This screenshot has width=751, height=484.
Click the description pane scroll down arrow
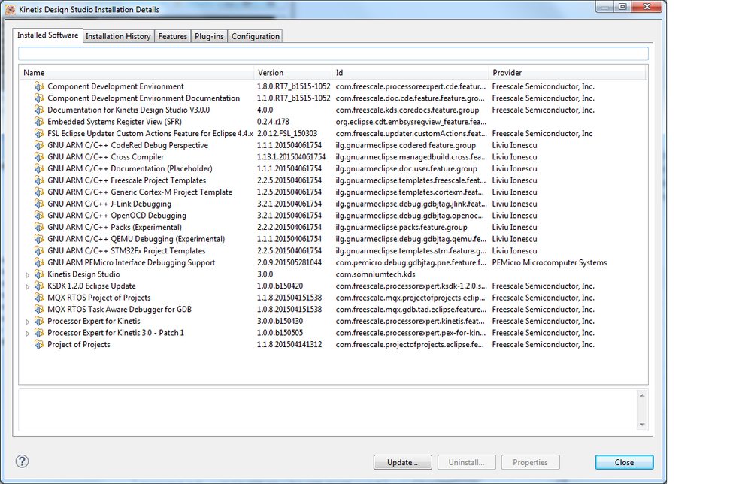(x=642, y=425)
